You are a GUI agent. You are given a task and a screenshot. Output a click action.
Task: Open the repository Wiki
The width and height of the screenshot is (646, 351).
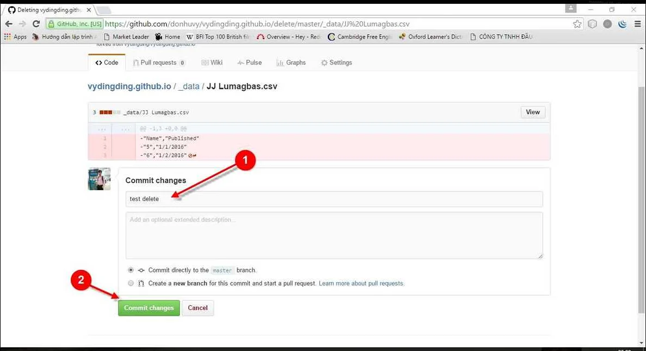(x=213, y=62)
